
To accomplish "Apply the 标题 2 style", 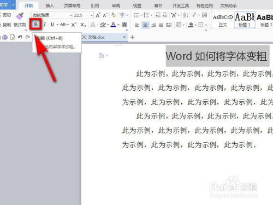I will (x=264, y=20).
